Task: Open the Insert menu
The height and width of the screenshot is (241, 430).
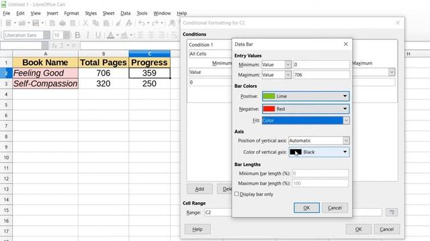Action: [x=52, y=13]
